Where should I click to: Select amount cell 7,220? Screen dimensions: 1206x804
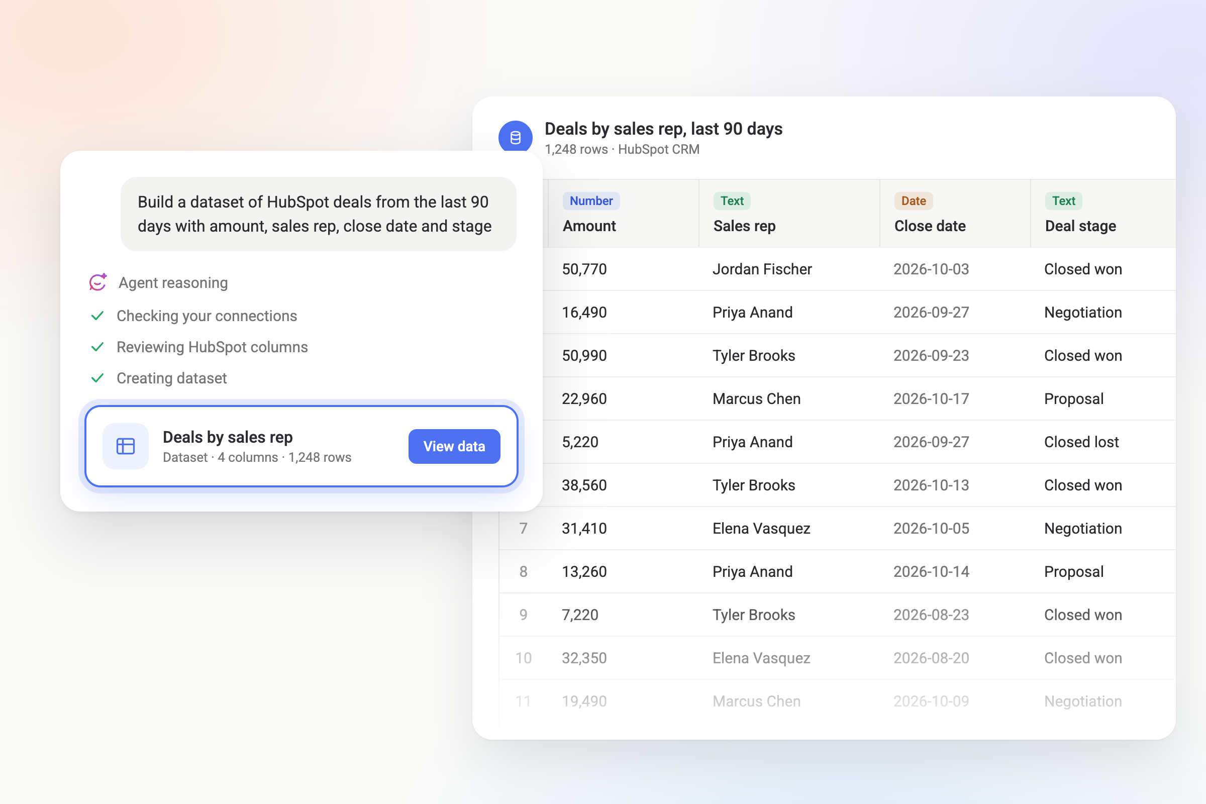coord(580,614)
